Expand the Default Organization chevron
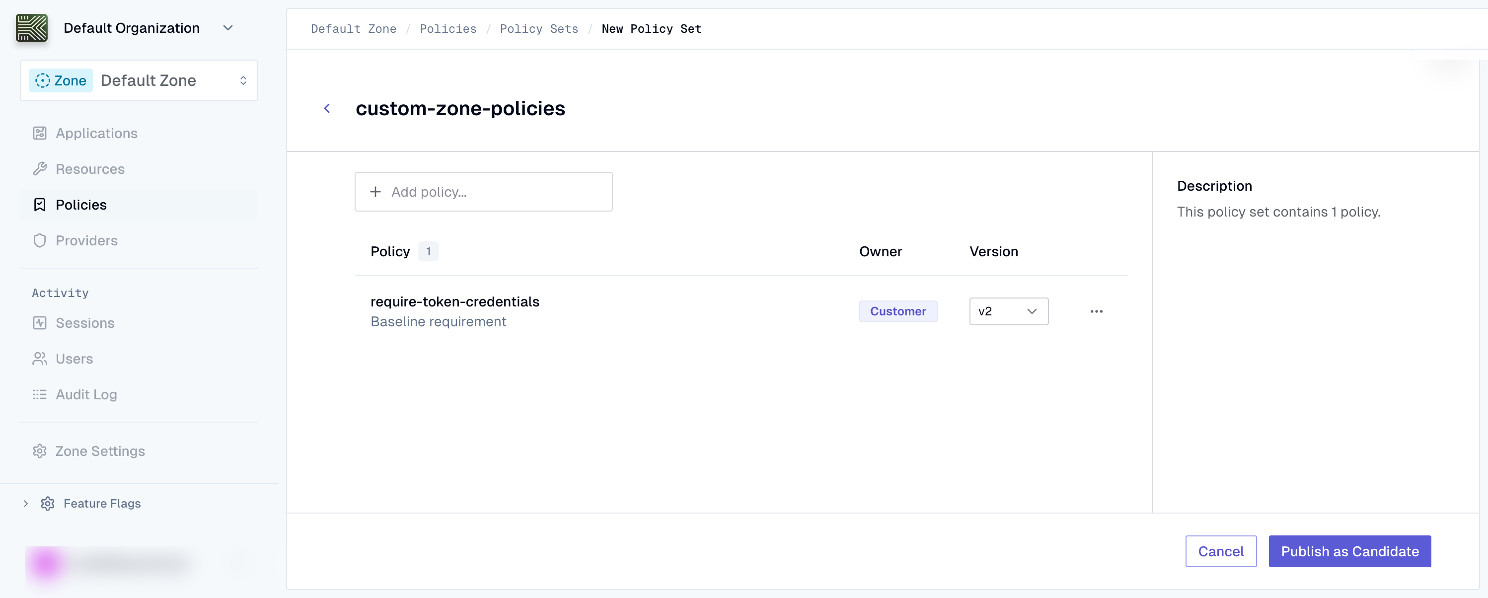Screen dimensions: 1488x598 pos(227,27)
